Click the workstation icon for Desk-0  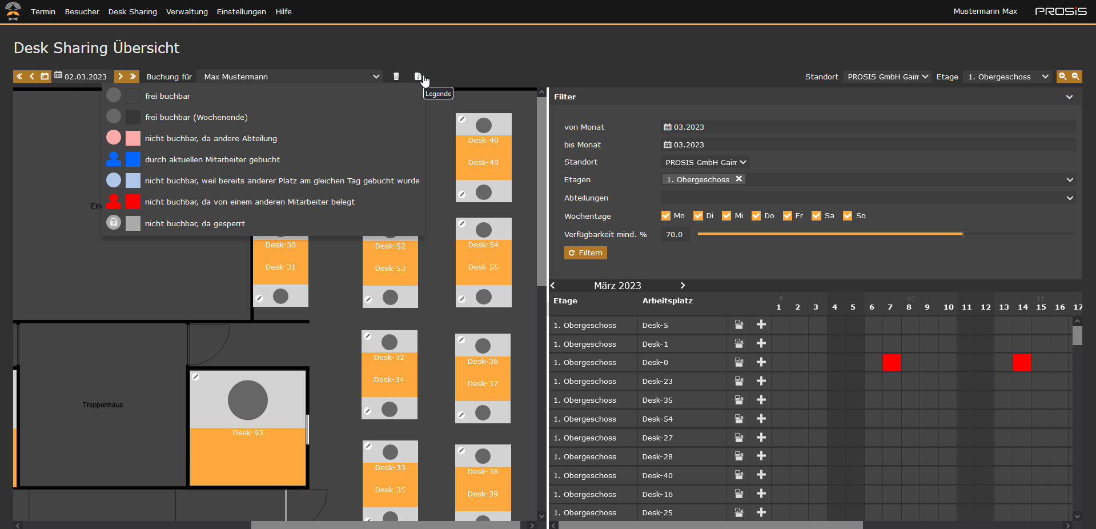click(x=738, y=362)
